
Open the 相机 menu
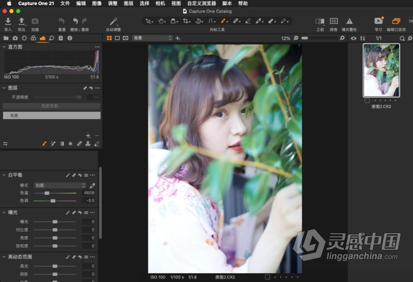pos(160,4)
